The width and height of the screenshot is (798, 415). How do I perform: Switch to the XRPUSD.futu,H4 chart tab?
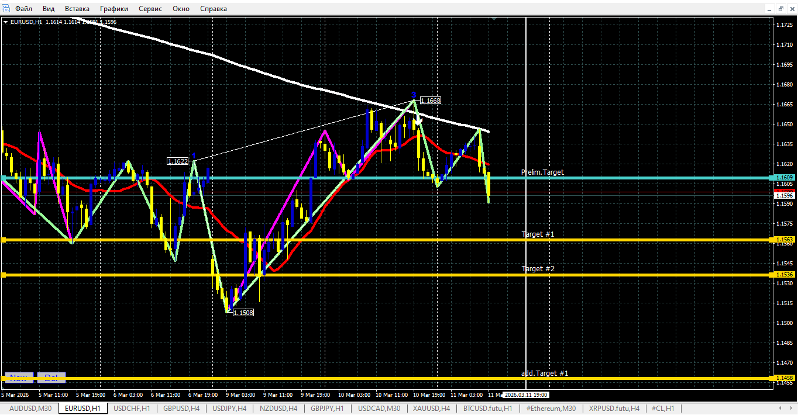[614, 408]
